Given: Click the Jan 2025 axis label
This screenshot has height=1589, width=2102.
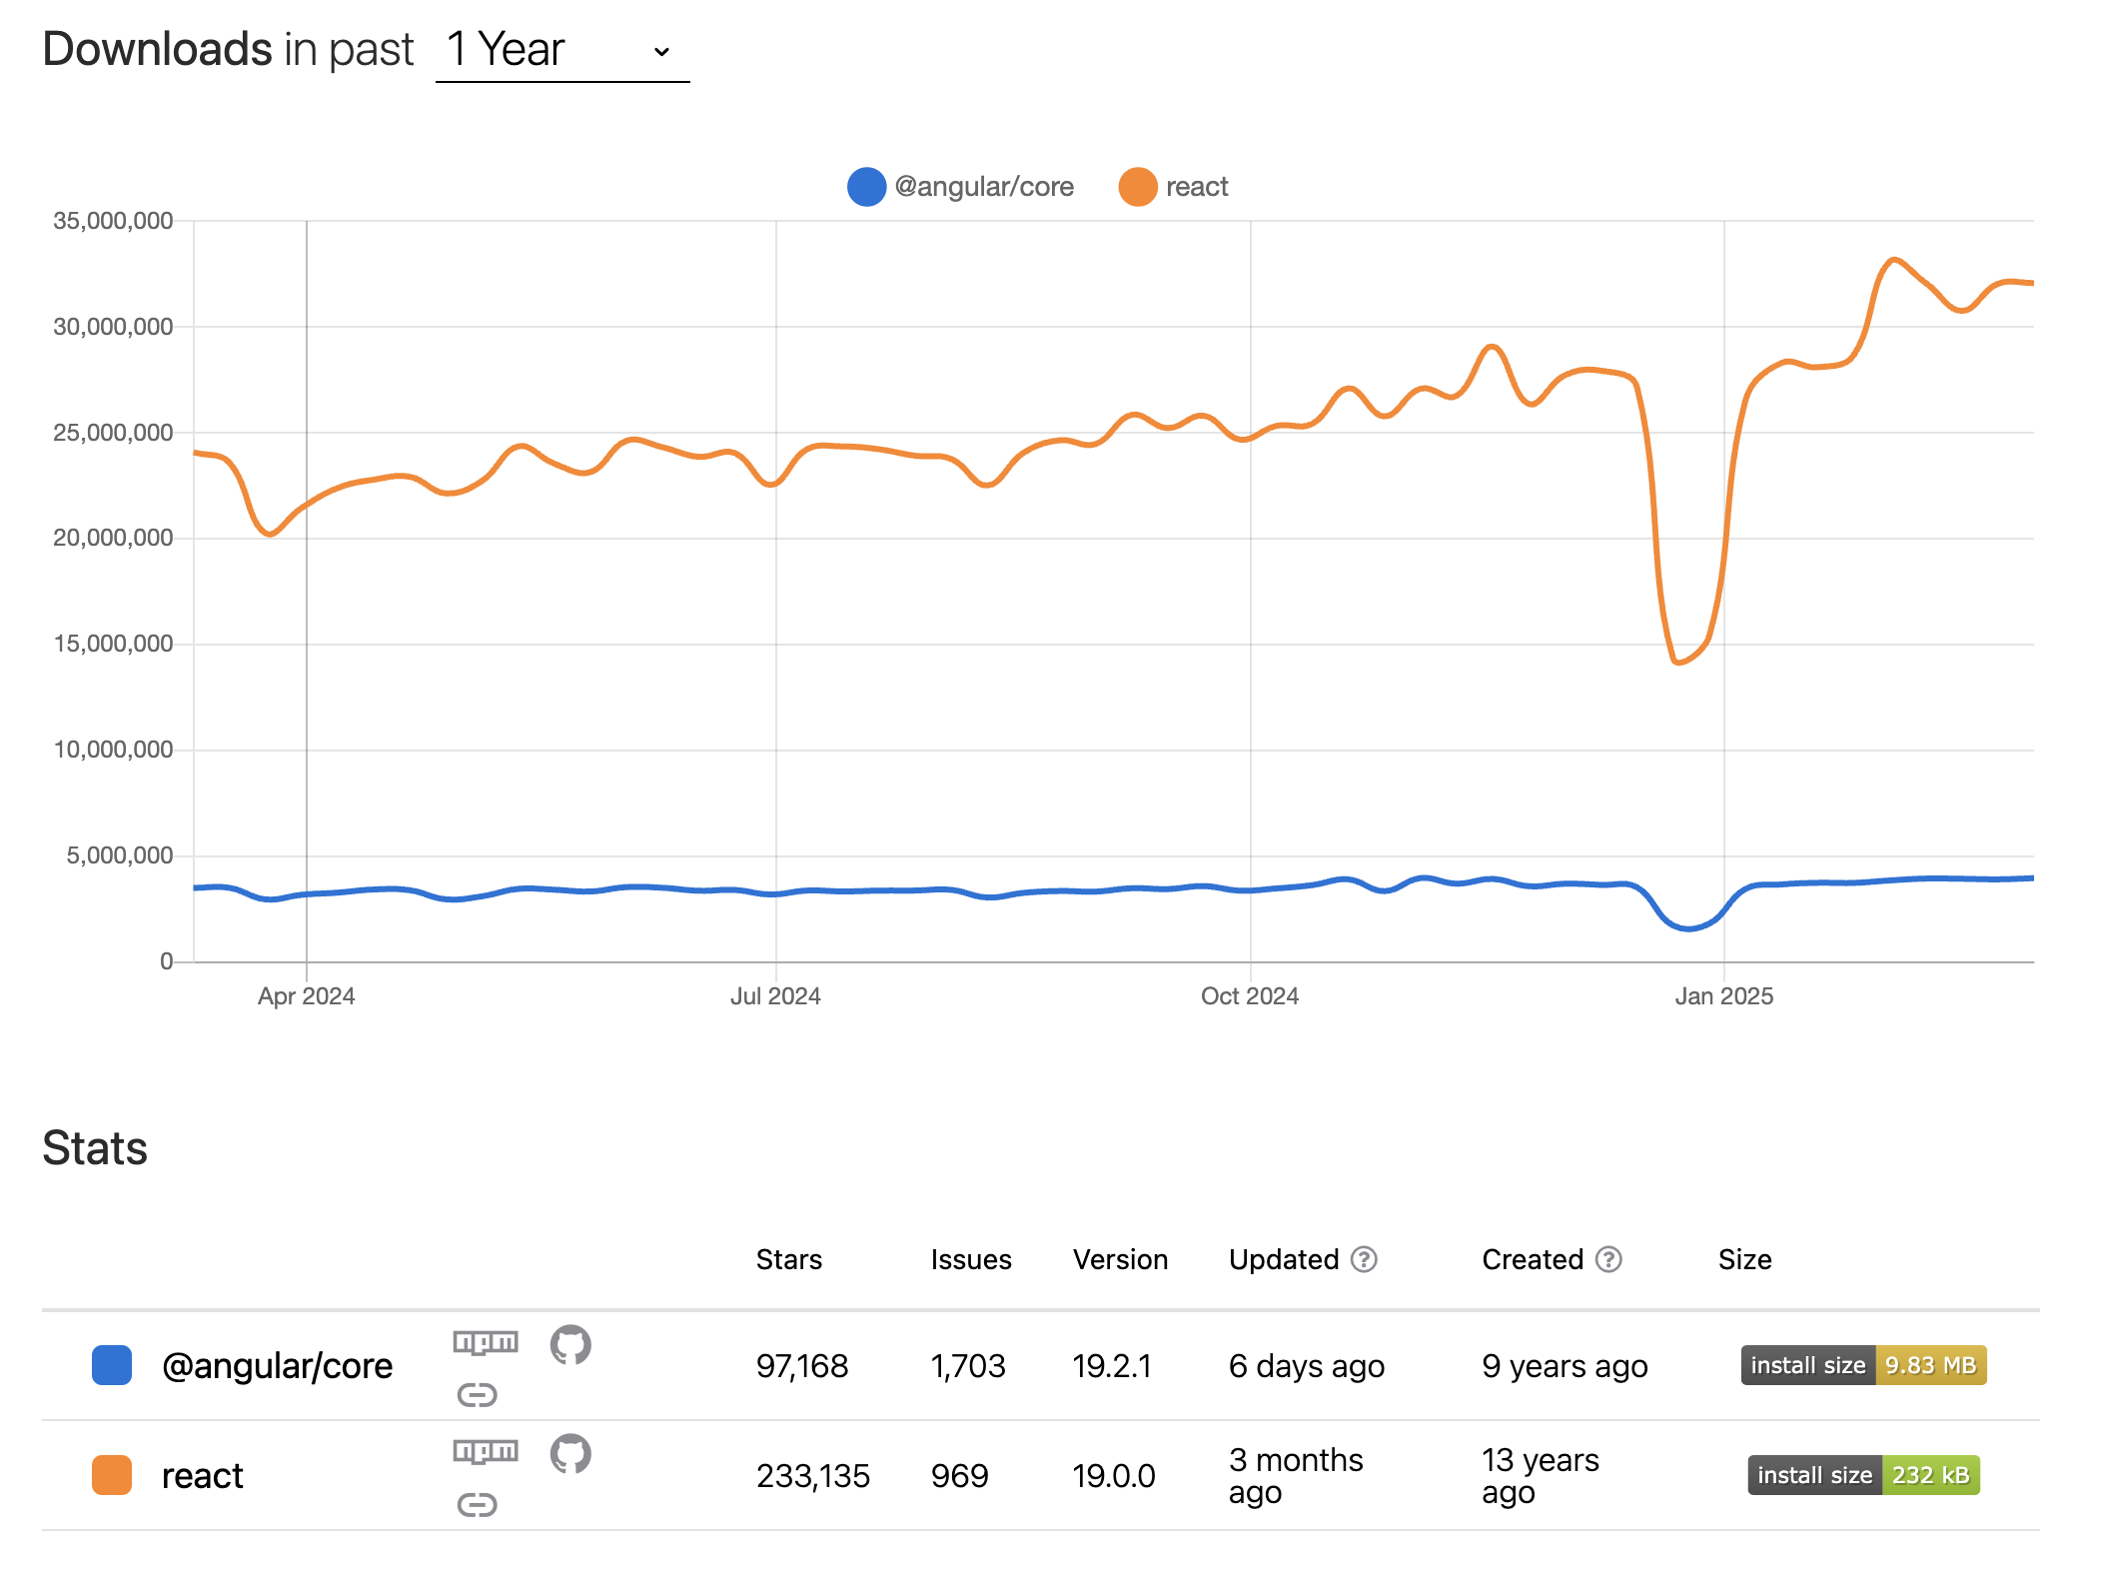Looking at the screenshot, I should [1724, 996].
